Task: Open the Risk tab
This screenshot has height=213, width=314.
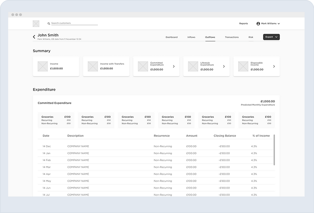Action: pyautogui.click(x=251, y=37)
